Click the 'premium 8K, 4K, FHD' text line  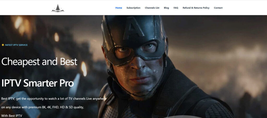click(x=43, y=107)
